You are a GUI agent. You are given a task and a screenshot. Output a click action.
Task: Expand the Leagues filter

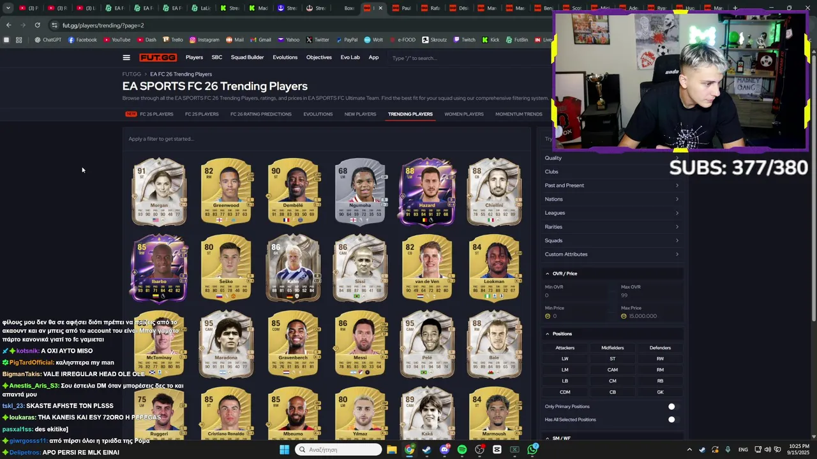click(x=611, y=213)
